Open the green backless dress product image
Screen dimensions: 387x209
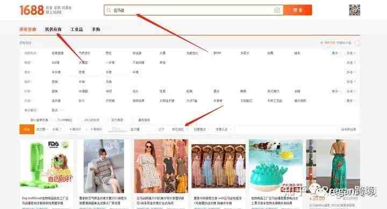(333, 166)
